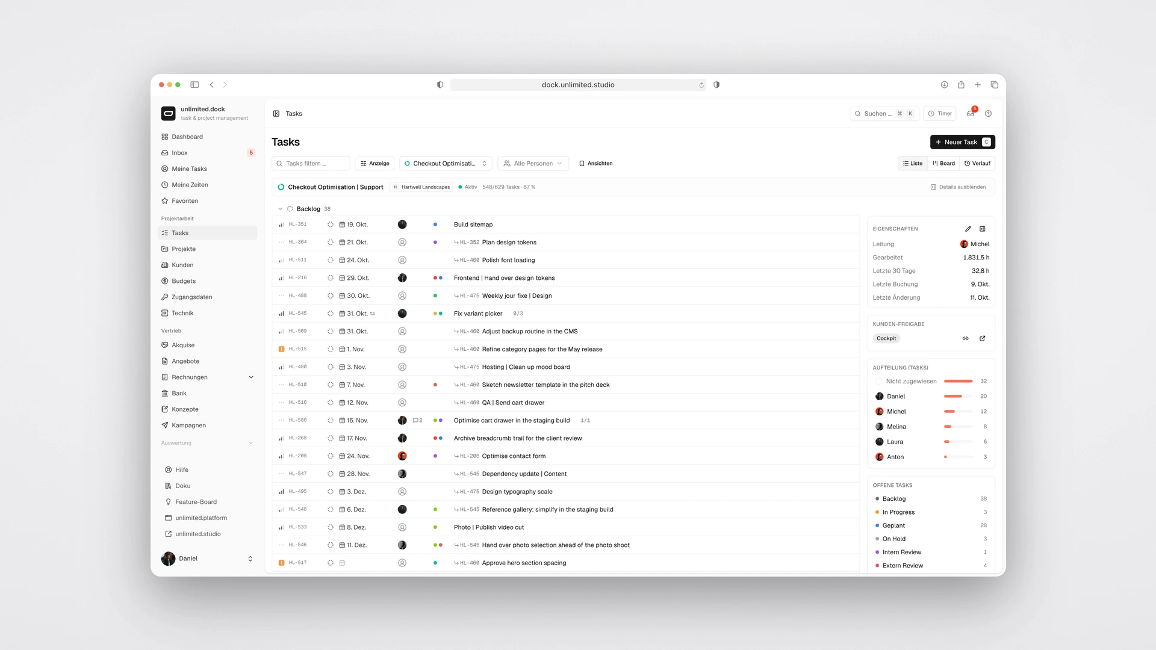Screen dimensions: 1156x650
Task: Open the inbox notifications icon in header
Action: [970, 114]
